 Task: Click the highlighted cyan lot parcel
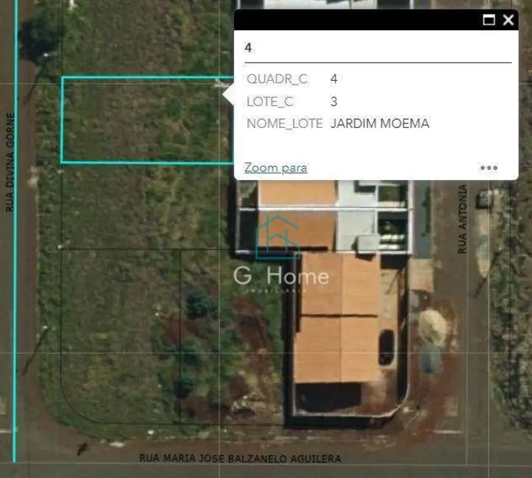(x=147, y=120)
